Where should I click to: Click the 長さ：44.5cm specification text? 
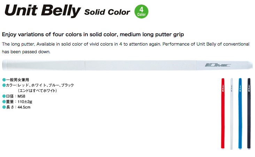[18, 107]
